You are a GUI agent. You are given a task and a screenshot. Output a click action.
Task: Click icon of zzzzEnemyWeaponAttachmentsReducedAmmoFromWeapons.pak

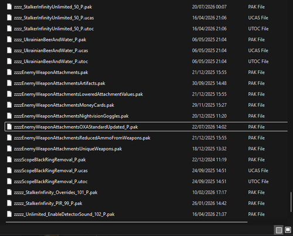click(x=9, y=138)
